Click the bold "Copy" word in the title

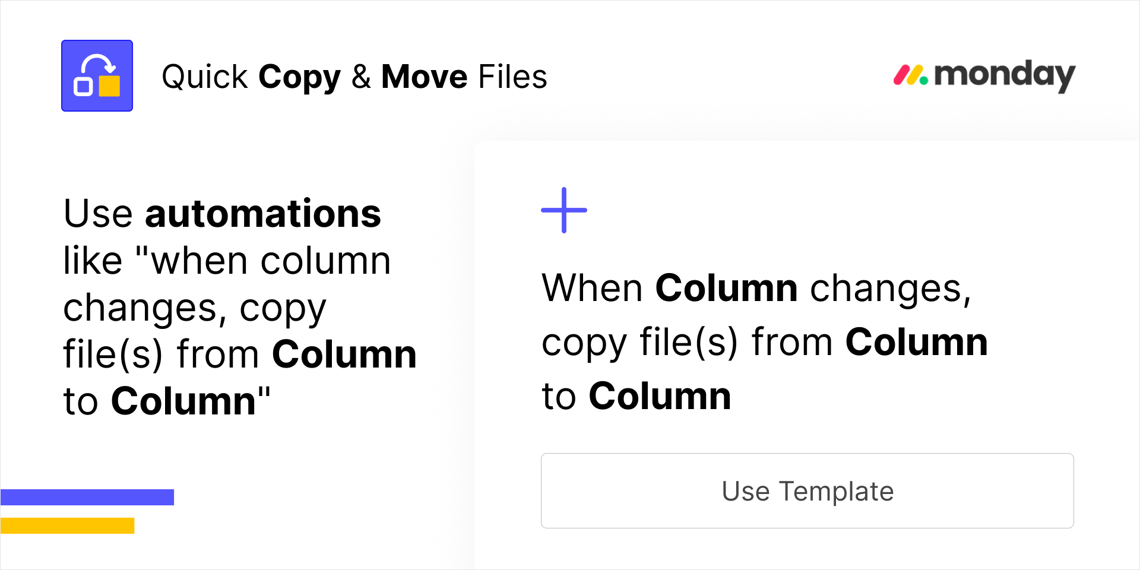pos(299,77)
